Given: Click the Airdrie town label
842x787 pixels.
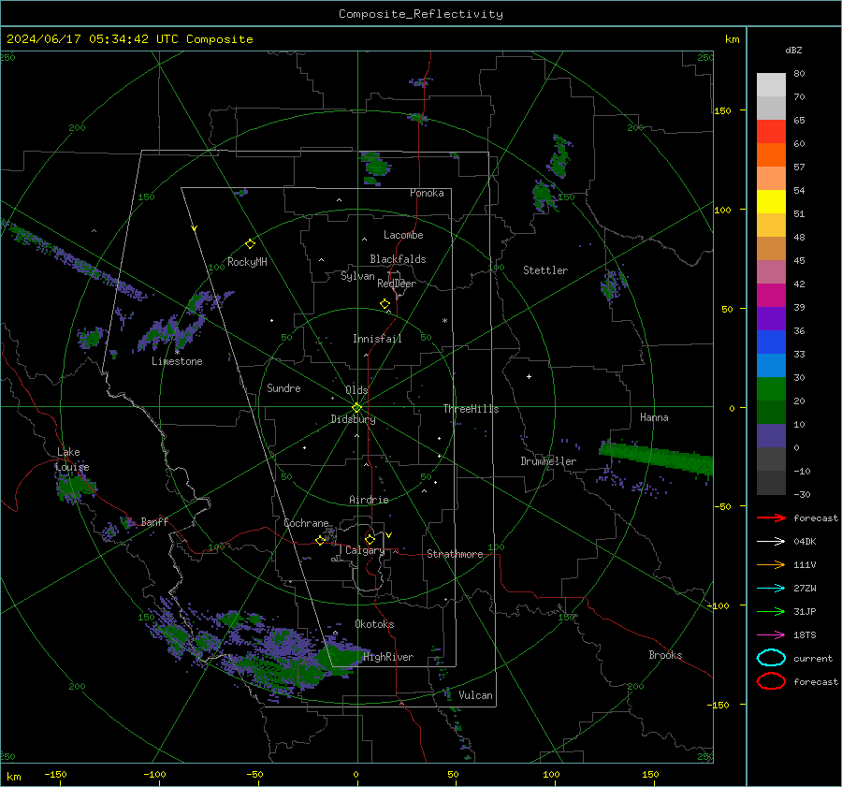Looking at the screenshot, I should pos(369,500).
